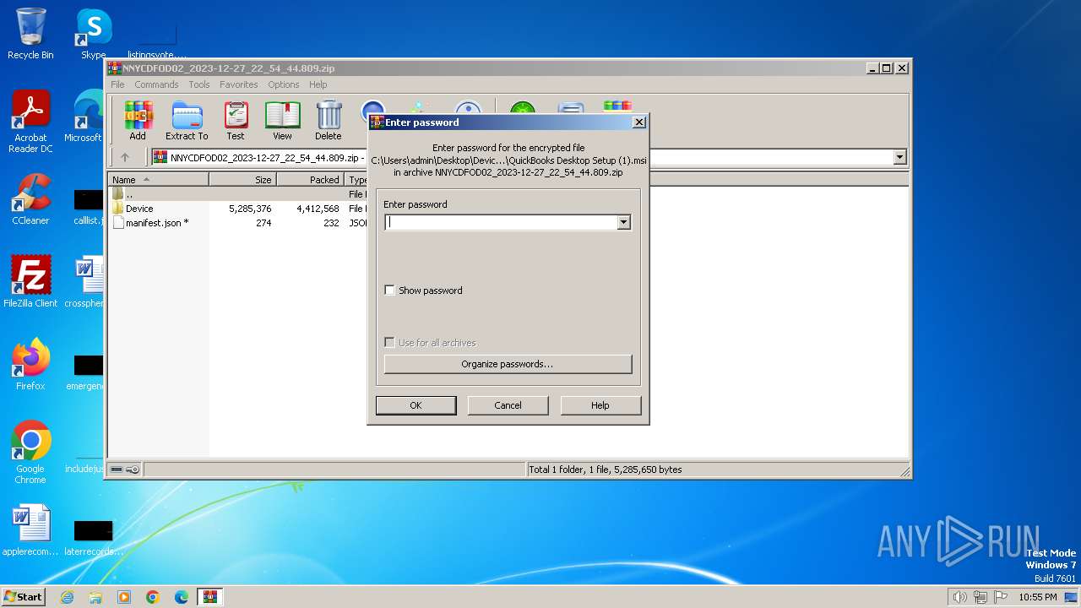The image size is (1081, 608).
Task: Open the File menu
Action: [117, 84]
